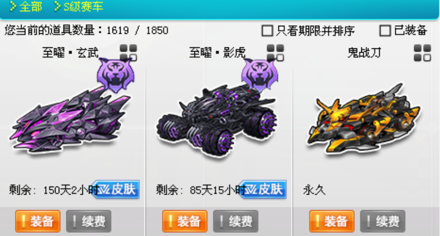Click the purple tiger badge on 至曜·影虎
Screen dimensions: 440x236
click(x=260, y=76)
